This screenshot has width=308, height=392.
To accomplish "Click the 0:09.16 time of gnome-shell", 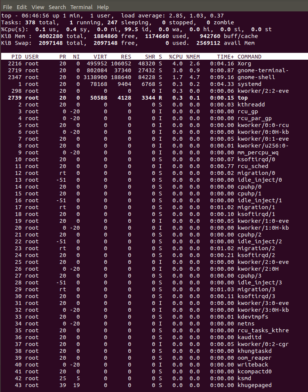I will (222, 77).
